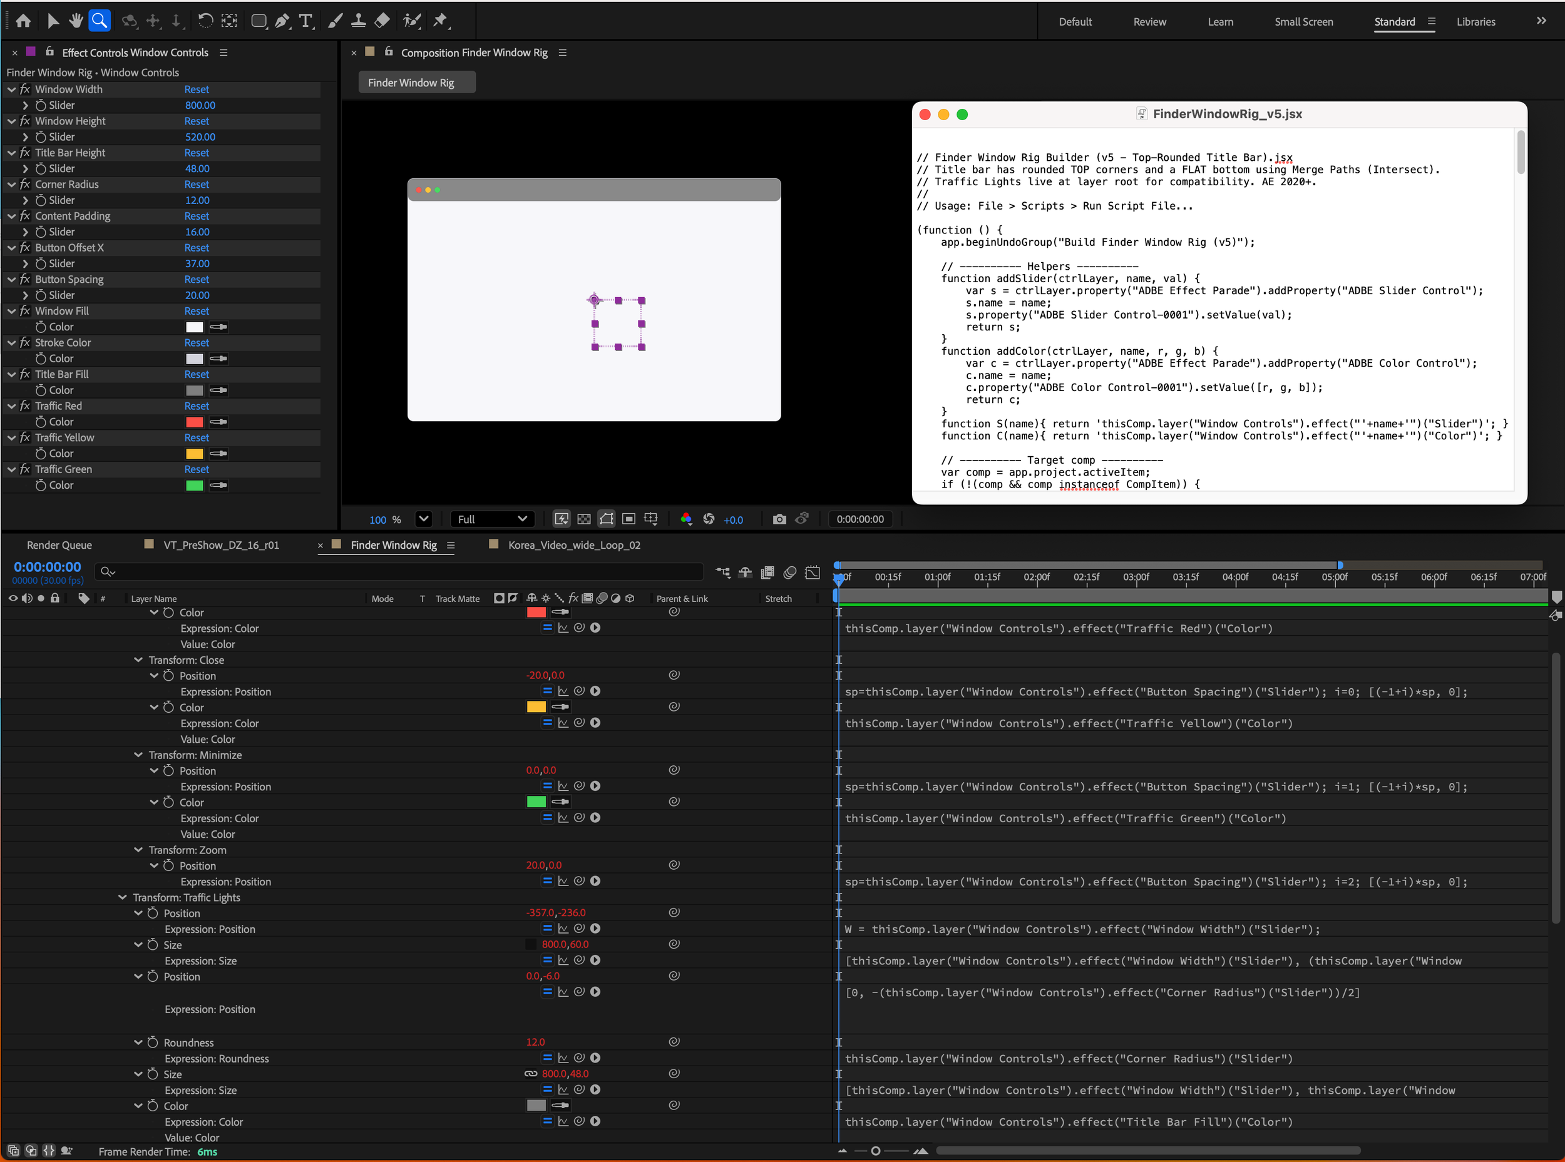Select the Eraser tool

(x=382, y=21)
